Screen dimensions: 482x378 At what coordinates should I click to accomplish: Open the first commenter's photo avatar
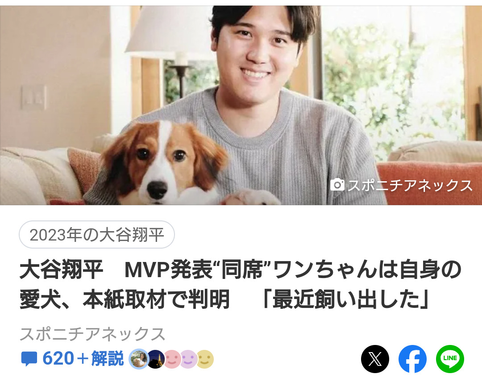point(138,359)
